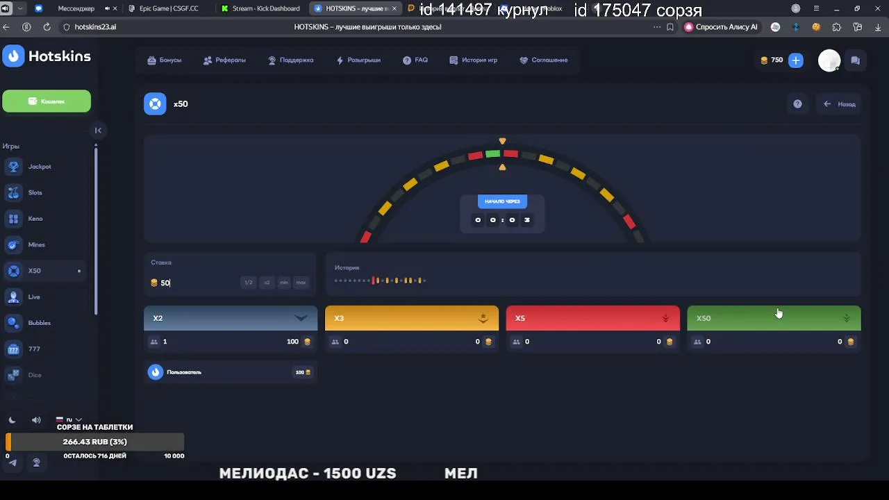
Task: Open the Розыгрыши menu item
Action: click(358, 60)
